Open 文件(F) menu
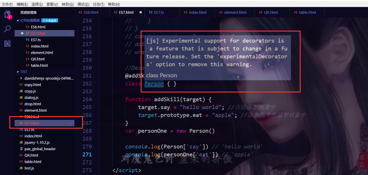The image size is (368, 175). 7,4
